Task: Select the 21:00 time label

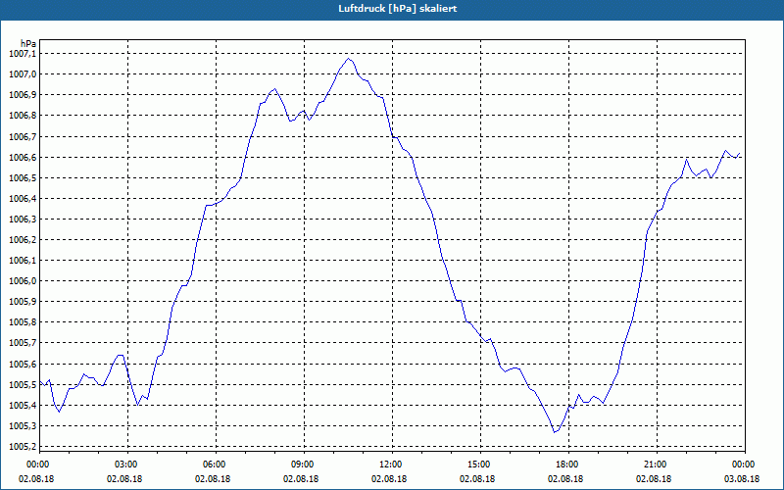Action: click(656, 465)
